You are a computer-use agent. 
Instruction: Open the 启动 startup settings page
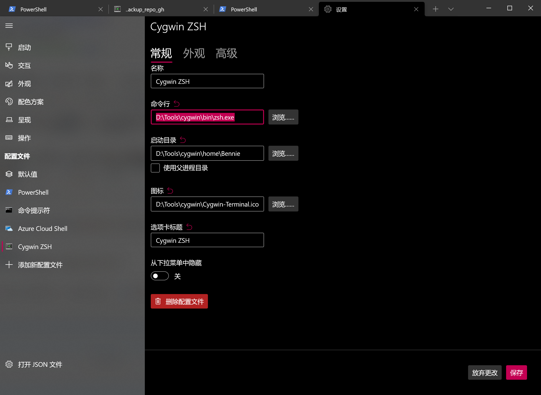point(72,47)
